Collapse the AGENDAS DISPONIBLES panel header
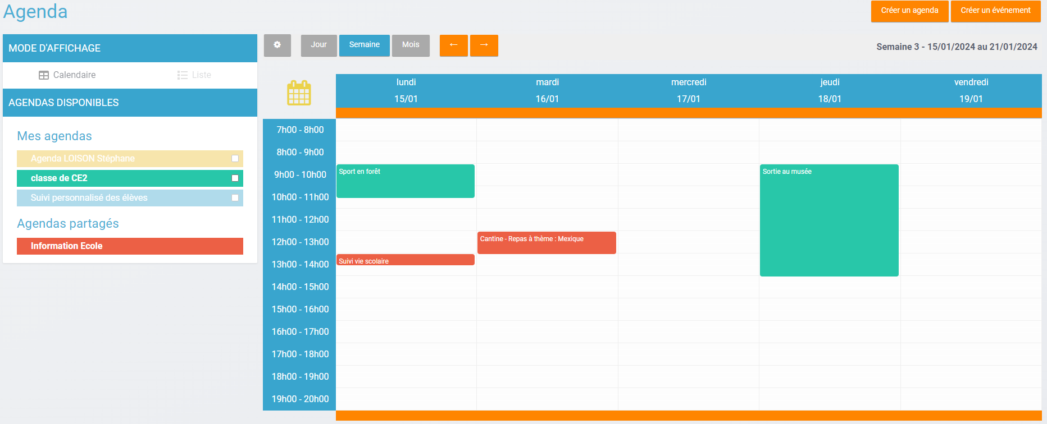Screen dimensions: 1047x424 click(130, 103)
